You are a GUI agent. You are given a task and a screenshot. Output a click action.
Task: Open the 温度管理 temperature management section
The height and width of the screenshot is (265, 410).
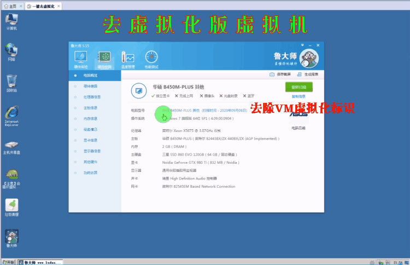(128, 60)
